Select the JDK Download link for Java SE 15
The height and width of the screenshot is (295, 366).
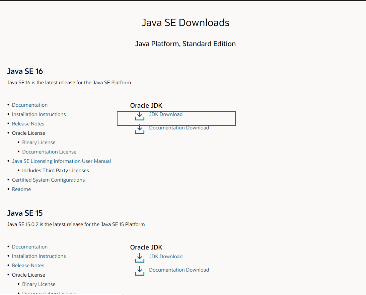pyautogui.click(x=166, y=256)
